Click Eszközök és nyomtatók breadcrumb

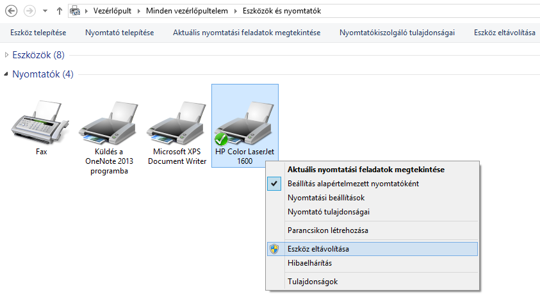click(x=282, y=11)
